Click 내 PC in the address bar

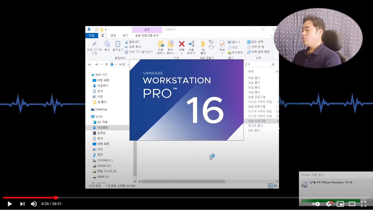[122, 64]
